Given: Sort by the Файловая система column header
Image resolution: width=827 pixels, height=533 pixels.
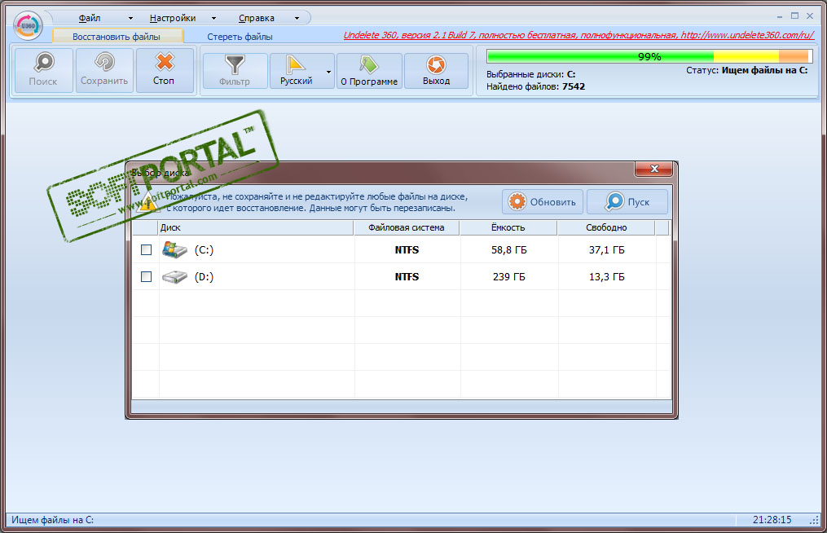Looking at the screenshot, I should coord(407,227).
